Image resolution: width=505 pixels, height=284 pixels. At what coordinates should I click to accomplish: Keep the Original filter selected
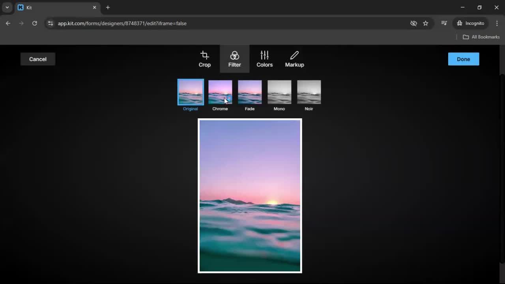191,92
